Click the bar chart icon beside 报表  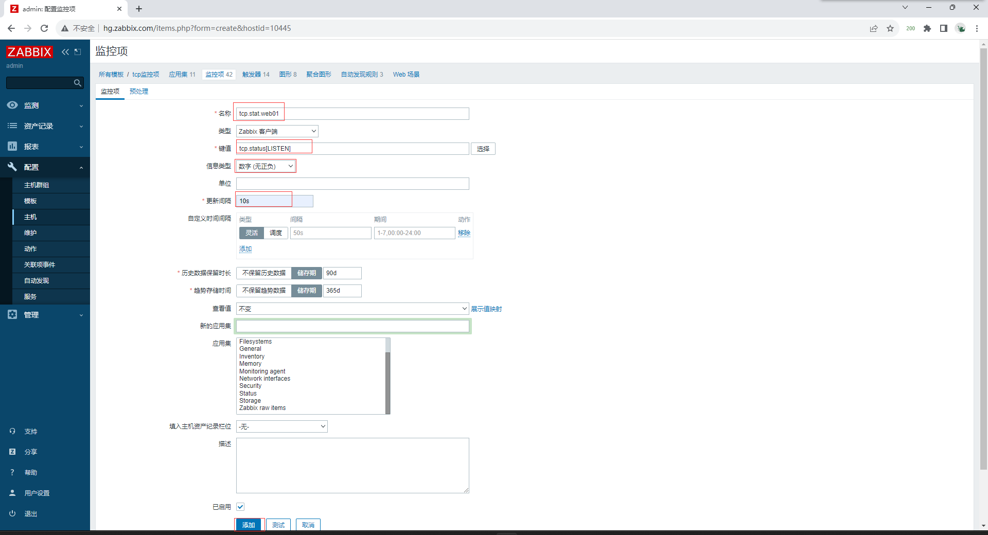click(12, 146)
